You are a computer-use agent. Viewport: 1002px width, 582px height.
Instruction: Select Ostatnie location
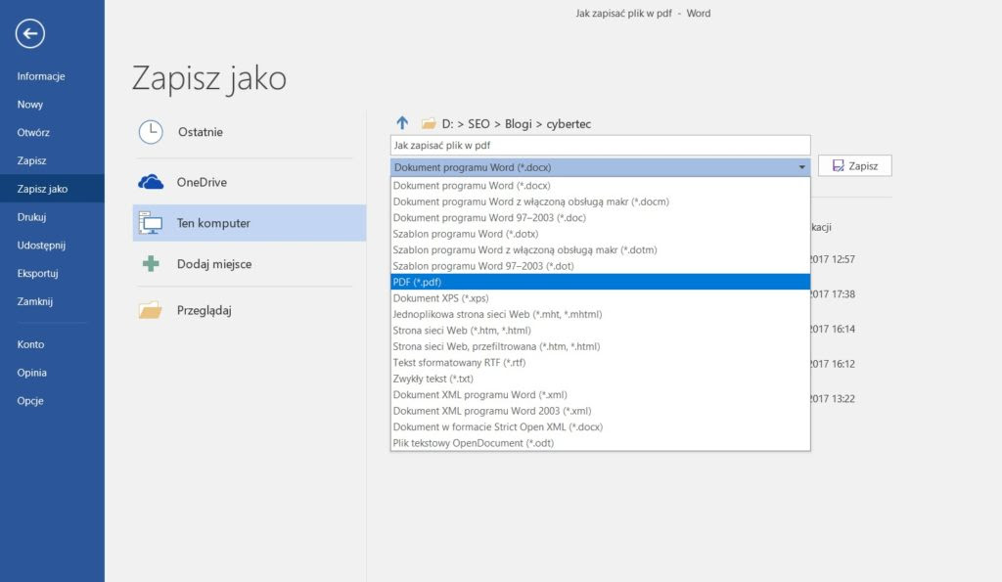click(250, 132)
